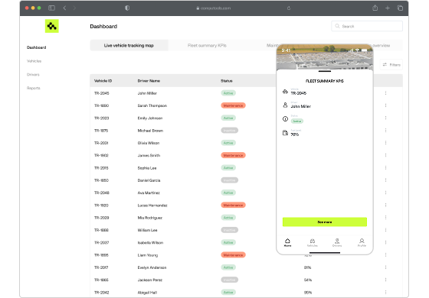This screenshot has height=298, width=429.
Task: Select Live vehicle tracking map tab
Action: pos(129,45)
